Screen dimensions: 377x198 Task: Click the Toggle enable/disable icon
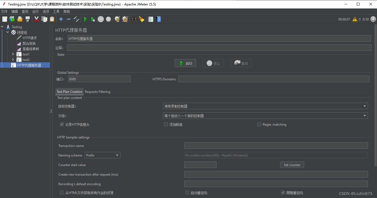point(76,19)
